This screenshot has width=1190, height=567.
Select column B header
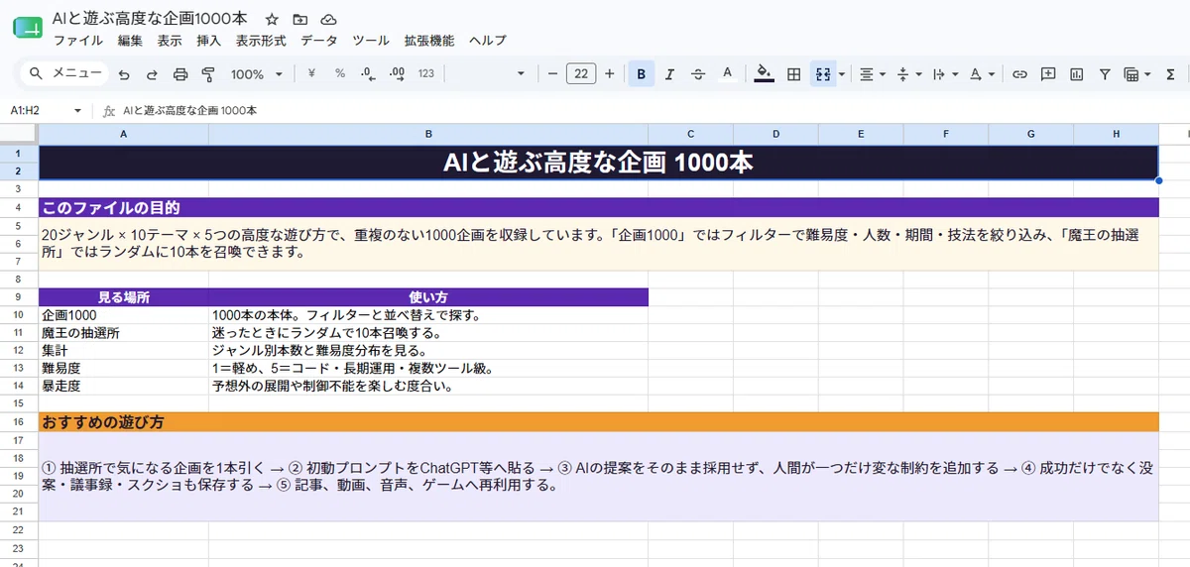pos(428,134)
